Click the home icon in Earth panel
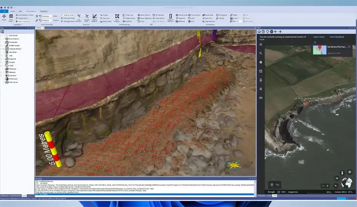Screen dimensions: 357x207 click(259, 32)
